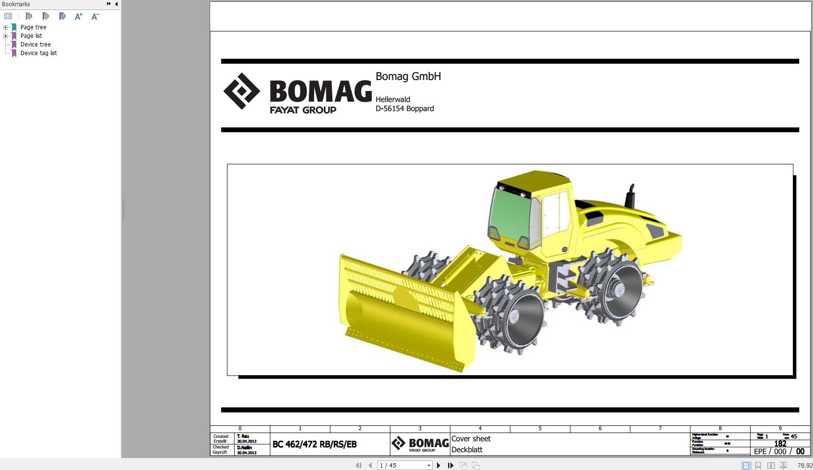Click the 'D.Nallin' checker name
The height and width of the screenshot is (470, 813).
click(244, 447)
